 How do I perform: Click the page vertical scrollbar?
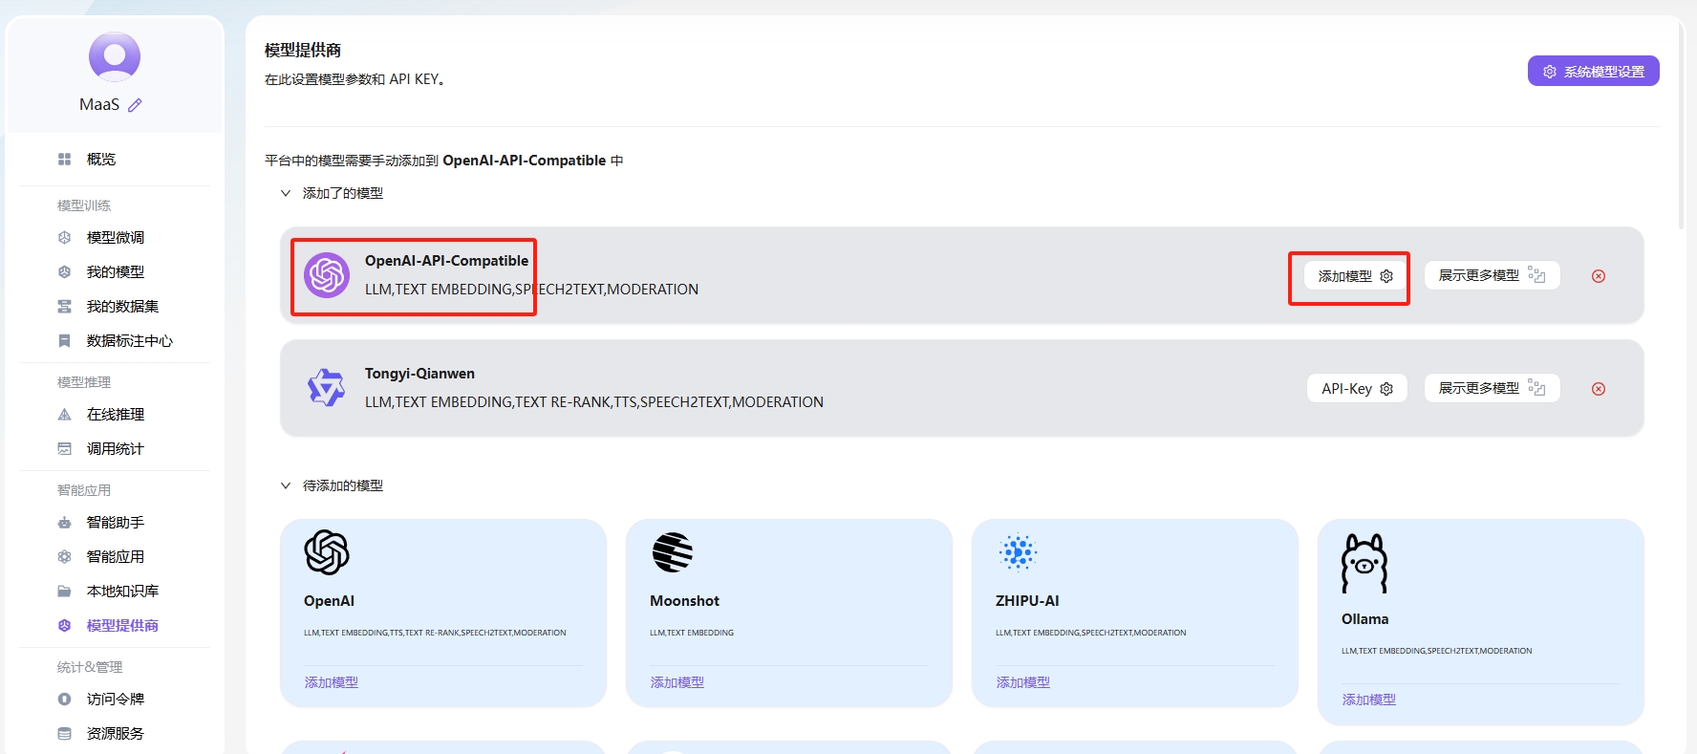[1682, 124]
